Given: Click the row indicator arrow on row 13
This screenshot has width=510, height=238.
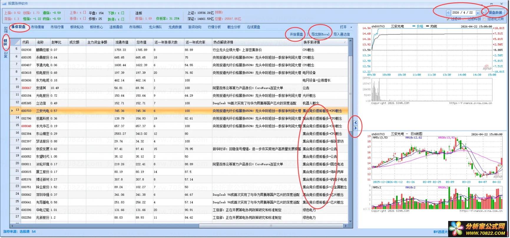Looking at the screenshot, I should pos(12,111).
